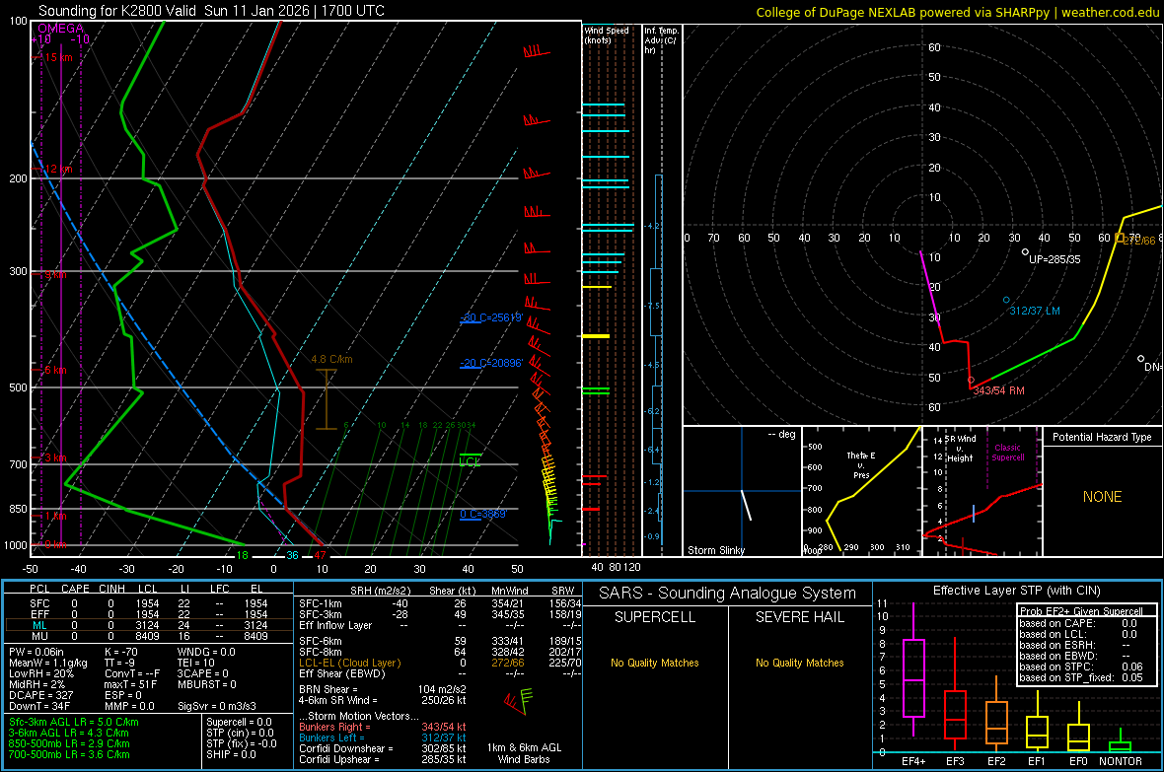Click the SUPERCELL column heading
This screenshot has height=772, width=1164.
coord(655,617)
